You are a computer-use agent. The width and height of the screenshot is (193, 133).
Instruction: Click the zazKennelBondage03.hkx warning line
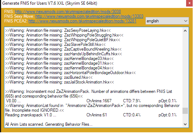59,59
